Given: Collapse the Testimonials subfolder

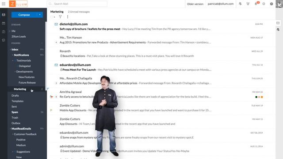Looking at the screenshot, I should 13,61.
